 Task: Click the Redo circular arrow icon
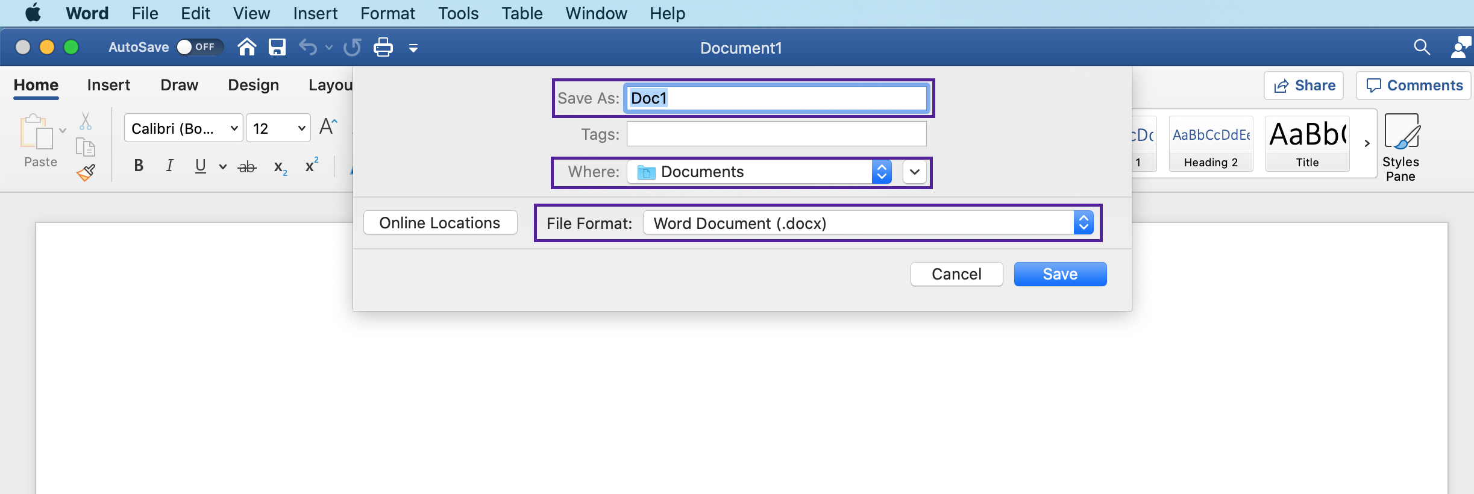pyautogui.click(x=353, y=47)
